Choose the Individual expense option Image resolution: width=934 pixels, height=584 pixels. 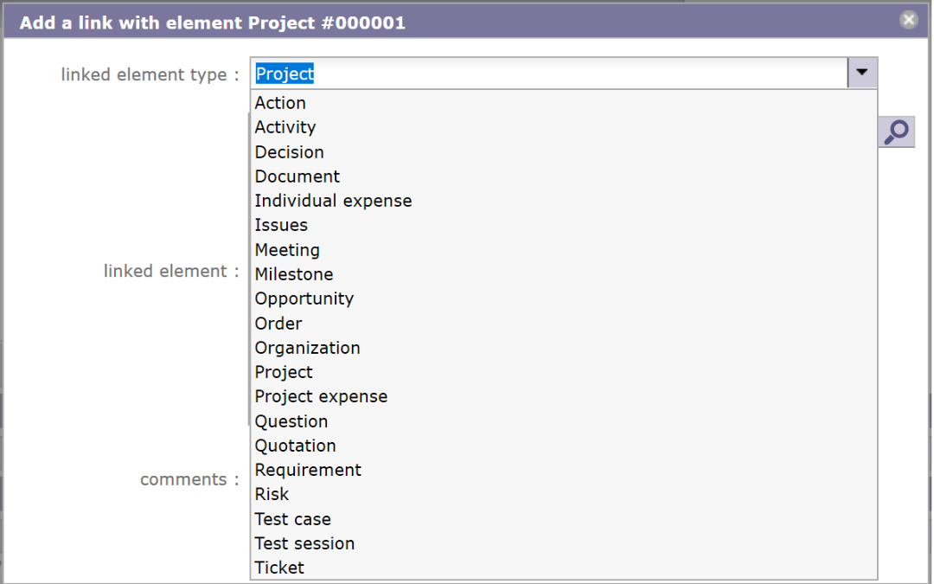point(333,201)
